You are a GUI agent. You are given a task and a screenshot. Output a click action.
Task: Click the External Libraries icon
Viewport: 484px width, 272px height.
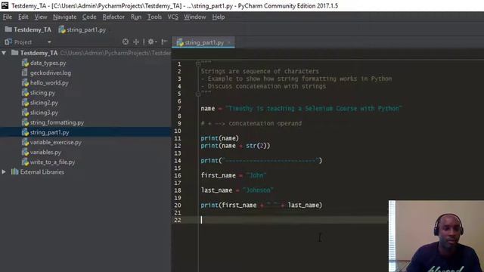pyautogui.click(x=15, y=172)
